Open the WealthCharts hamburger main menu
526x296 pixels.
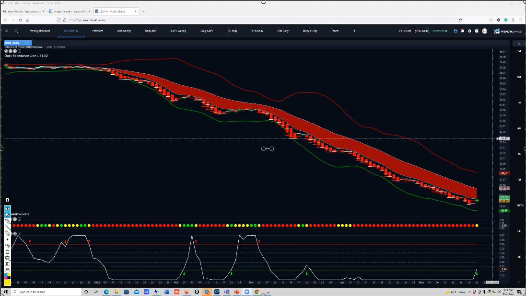pos(6,31)
